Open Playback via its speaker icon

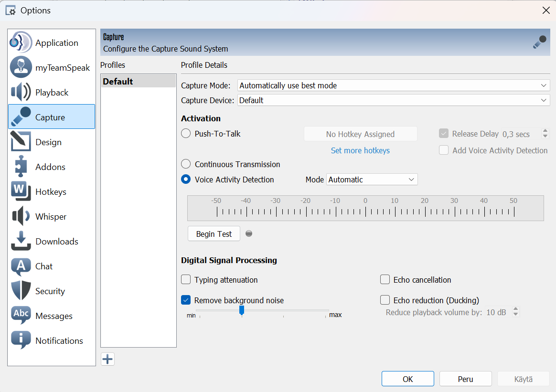(21, 92)
